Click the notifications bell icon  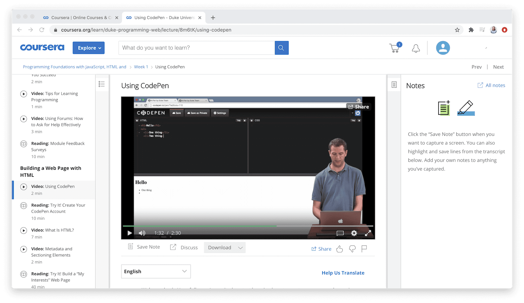[x=416, y=48]
